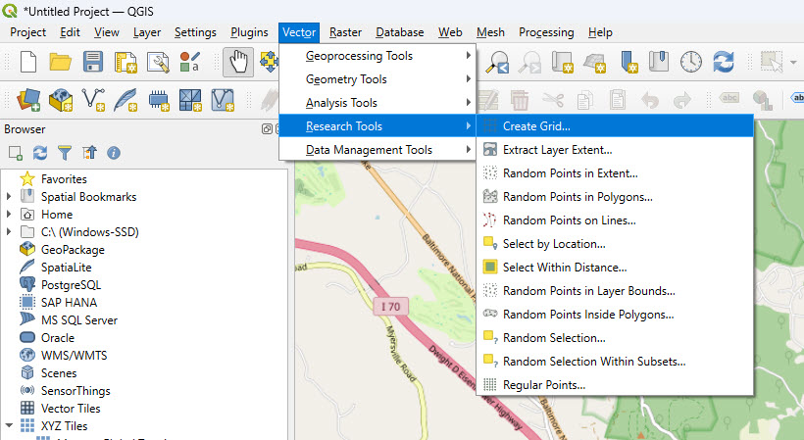Open the Settings menu
The height and width of the screenshot is (440, 804).
195,32
